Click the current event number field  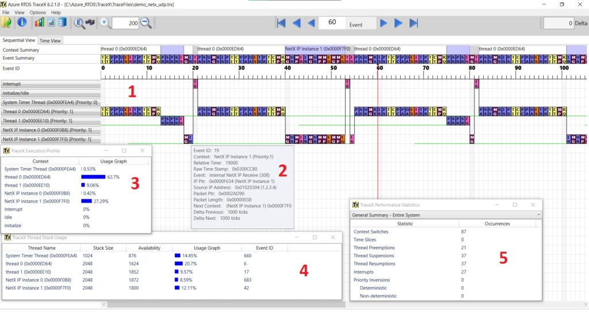(332, 22)
